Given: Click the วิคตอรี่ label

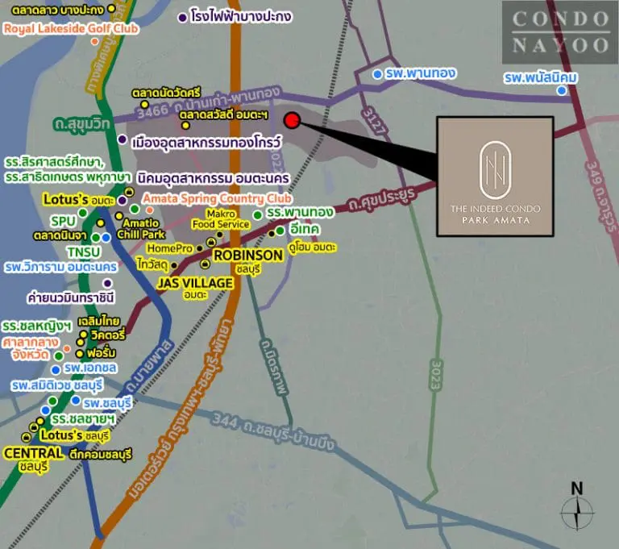Looking at the screenshot, I should pos(108,335).
